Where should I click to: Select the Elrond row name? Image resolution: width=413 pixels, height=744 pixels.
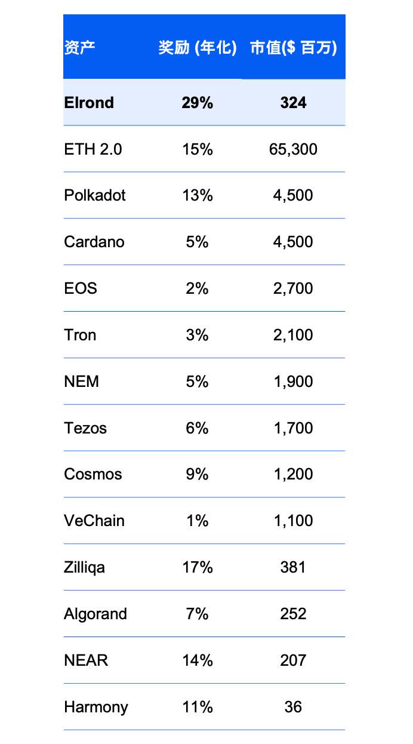click(x=89, y=103)
